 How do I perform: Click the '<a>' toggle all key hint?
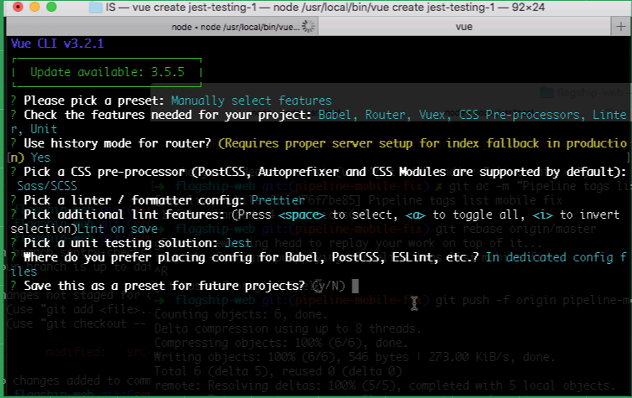click(x=415, y=215)
